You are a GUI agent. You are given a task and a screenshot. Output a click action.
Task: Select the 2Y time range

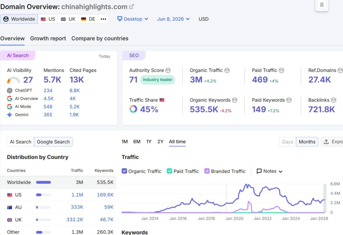tap(160, 141)
